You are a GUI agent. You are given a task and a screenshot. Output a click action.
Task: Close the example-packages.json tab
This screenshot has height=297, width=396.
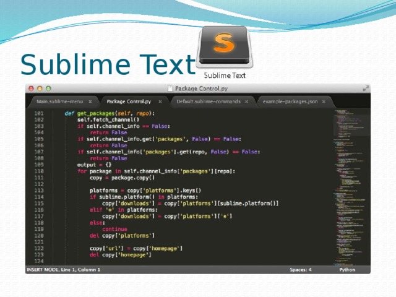[324, 101]
